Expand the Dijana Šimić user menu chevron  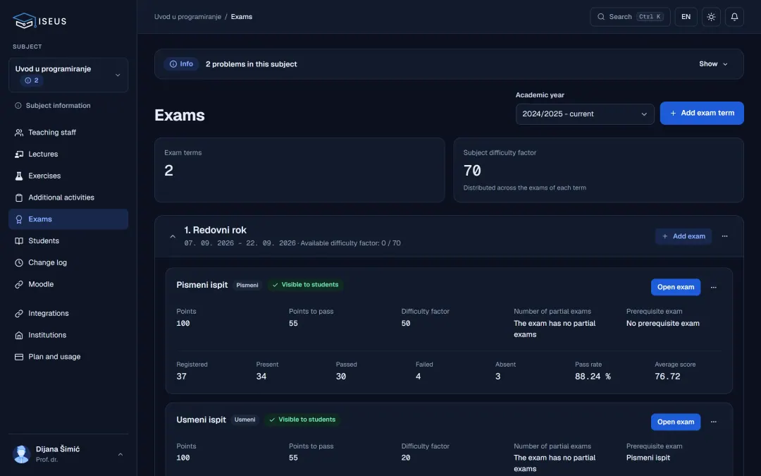pos(120,454)
